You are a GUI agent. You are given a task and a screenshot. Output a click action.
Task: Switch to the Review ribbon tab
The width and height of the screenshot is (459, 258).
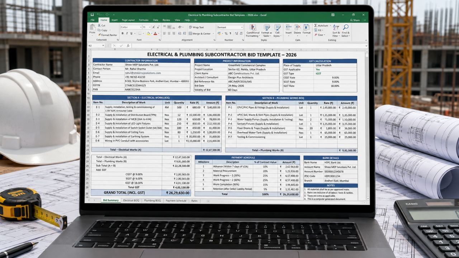(166, 20)
